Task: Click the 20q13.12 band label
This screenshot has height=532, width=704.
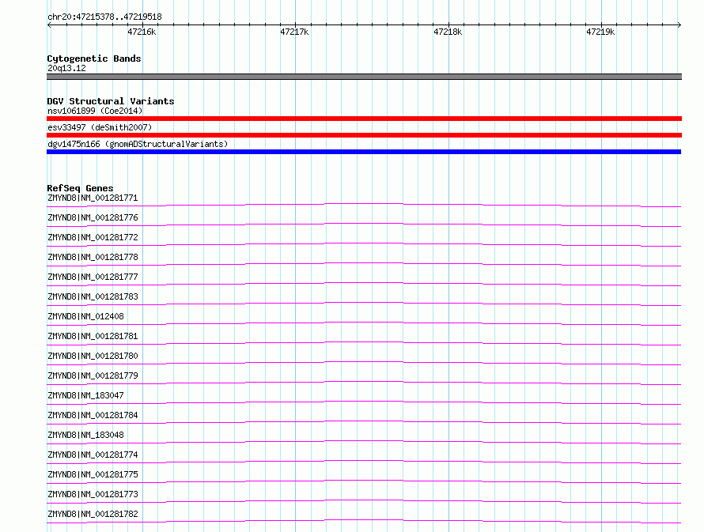Action: pyautogui.click(x=66, y=68)
